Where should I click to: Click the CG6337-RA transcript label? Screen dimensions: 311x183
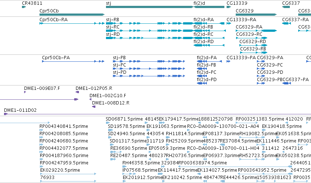295,20
